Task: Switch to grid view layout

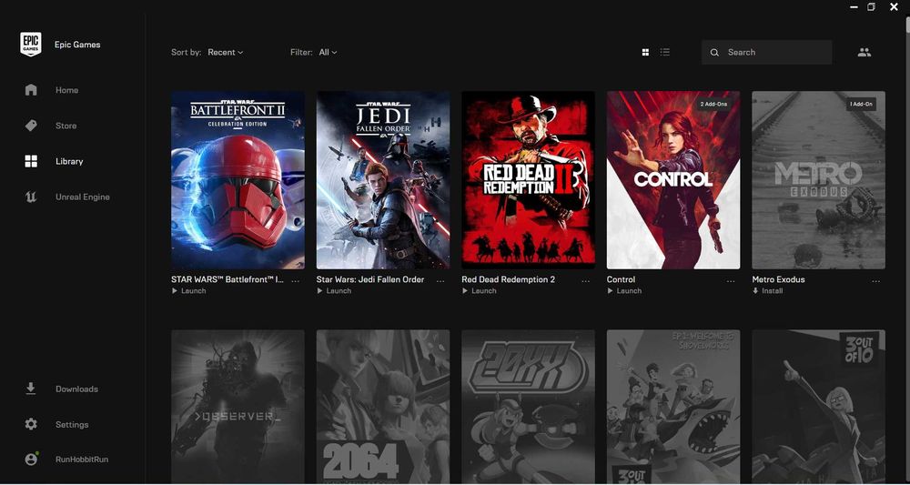Action: 645,52
